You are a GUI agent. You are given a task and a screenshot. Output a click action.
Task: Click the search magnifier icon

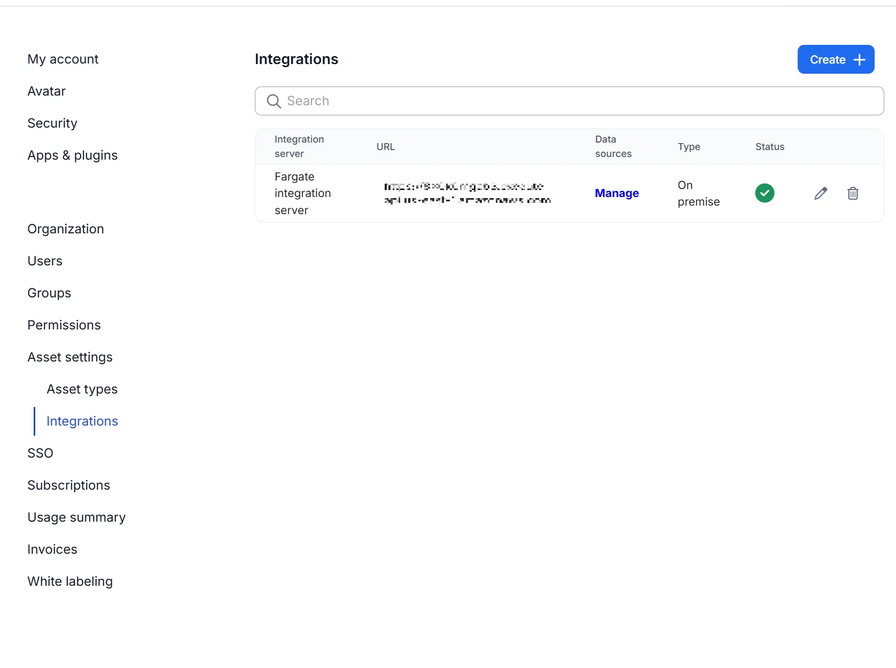274,101
